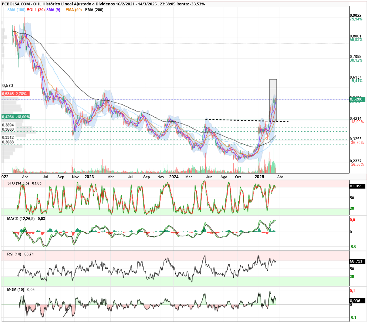
Task: Click the 0,3253 price axis label
Action: coord(356,139)
